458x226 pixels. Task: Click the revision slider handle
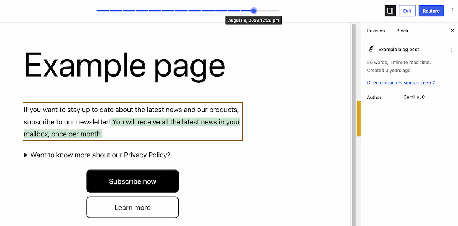tap(254, 11)
